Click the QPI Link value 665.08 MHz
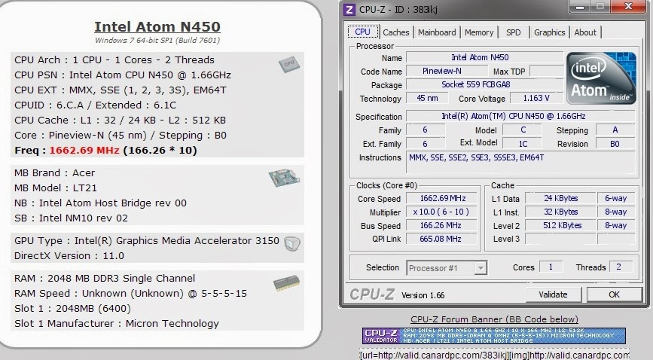 (x=443, y=239)
